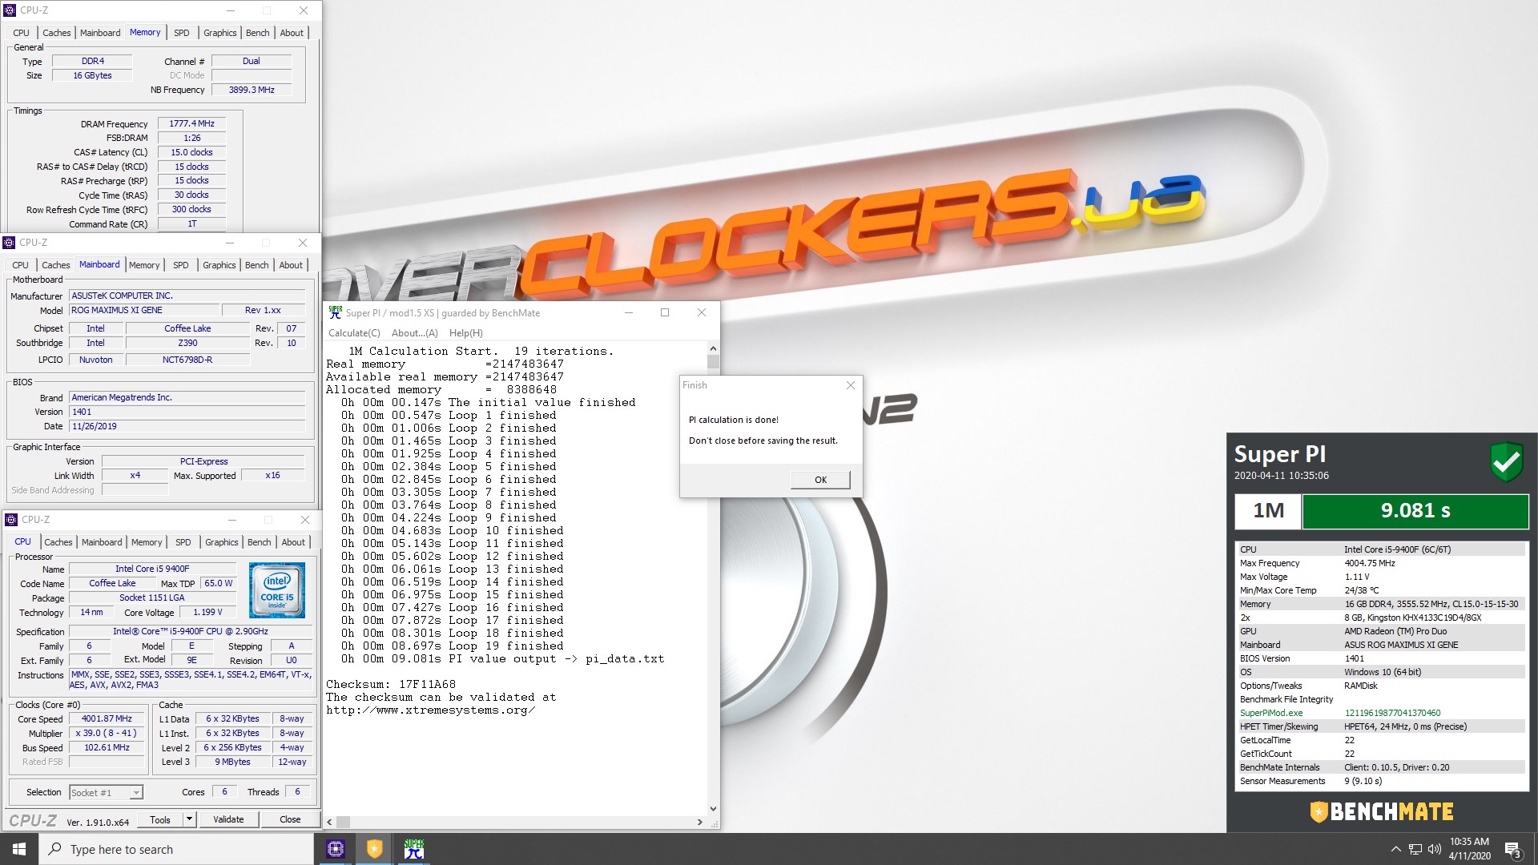Click the NB Frequency value 3899.3 MHz
Screen dimensions: 1538x865
coord(252,90)
